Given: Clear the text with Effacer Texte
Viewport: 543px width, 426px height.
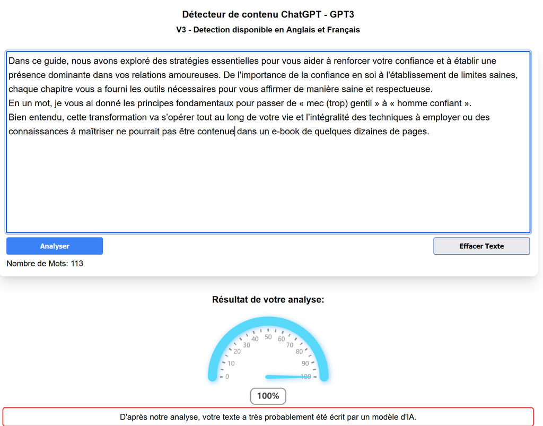Looking at the screenshot, I should pos(481,246).
